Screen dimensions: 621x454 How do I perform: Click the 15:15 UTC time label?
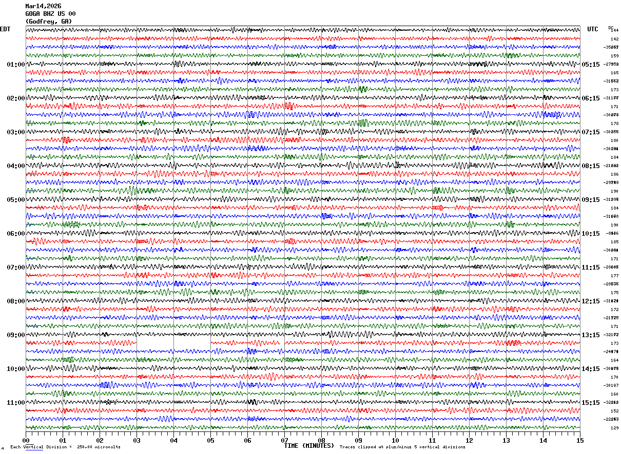click(591, 403)
